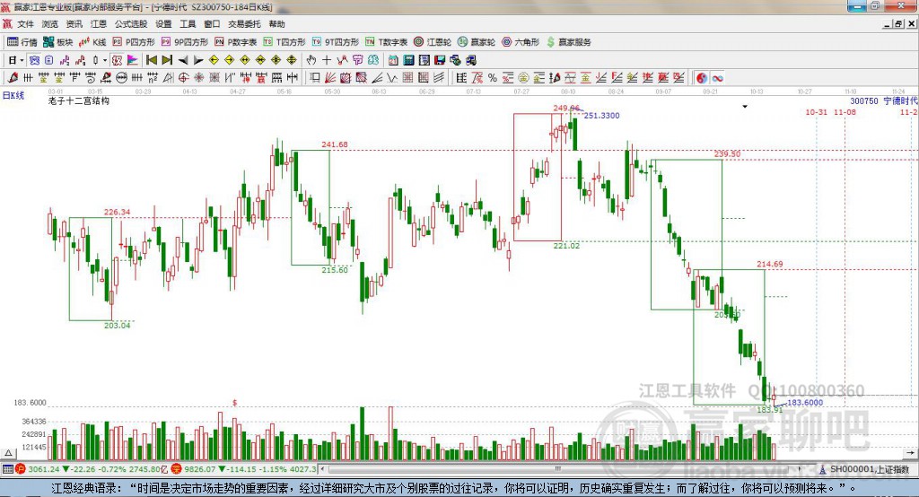
Task: Open the 9P四方形 tool
Action: 185,42
